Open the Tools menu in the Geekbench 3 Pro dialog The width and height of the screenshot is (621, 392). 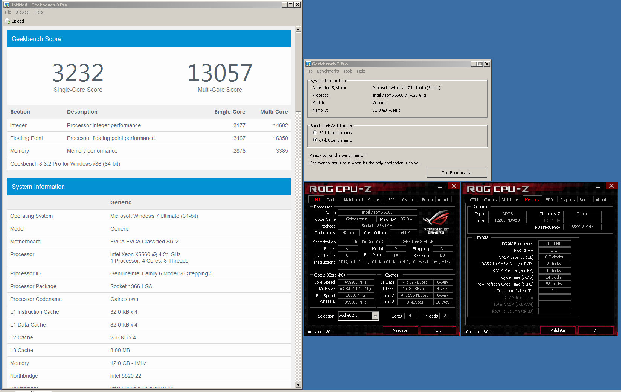coord(348,71)
